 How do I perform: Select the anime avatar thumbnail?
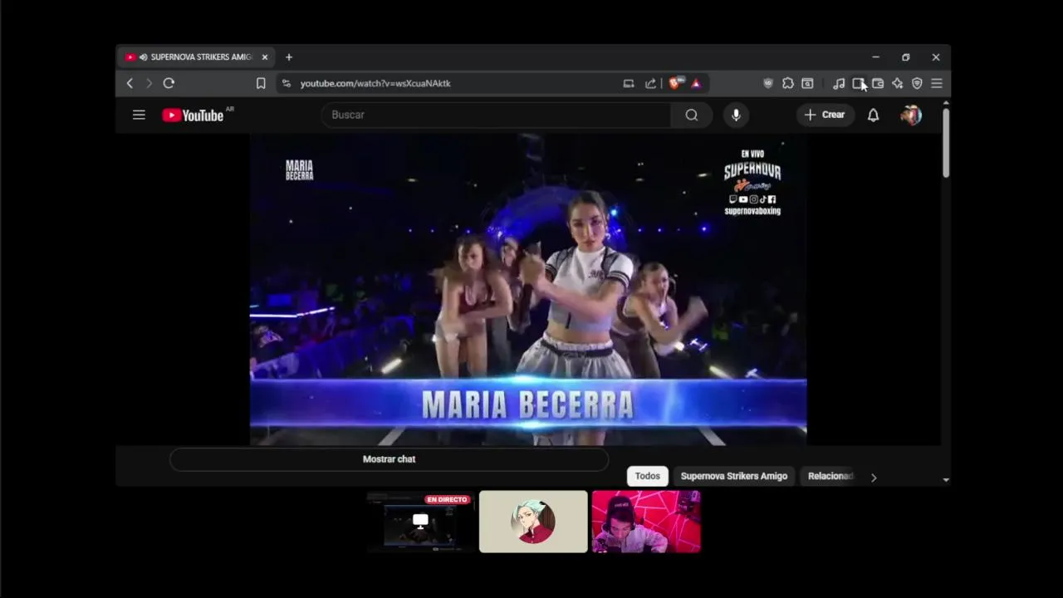pos(533,522)
